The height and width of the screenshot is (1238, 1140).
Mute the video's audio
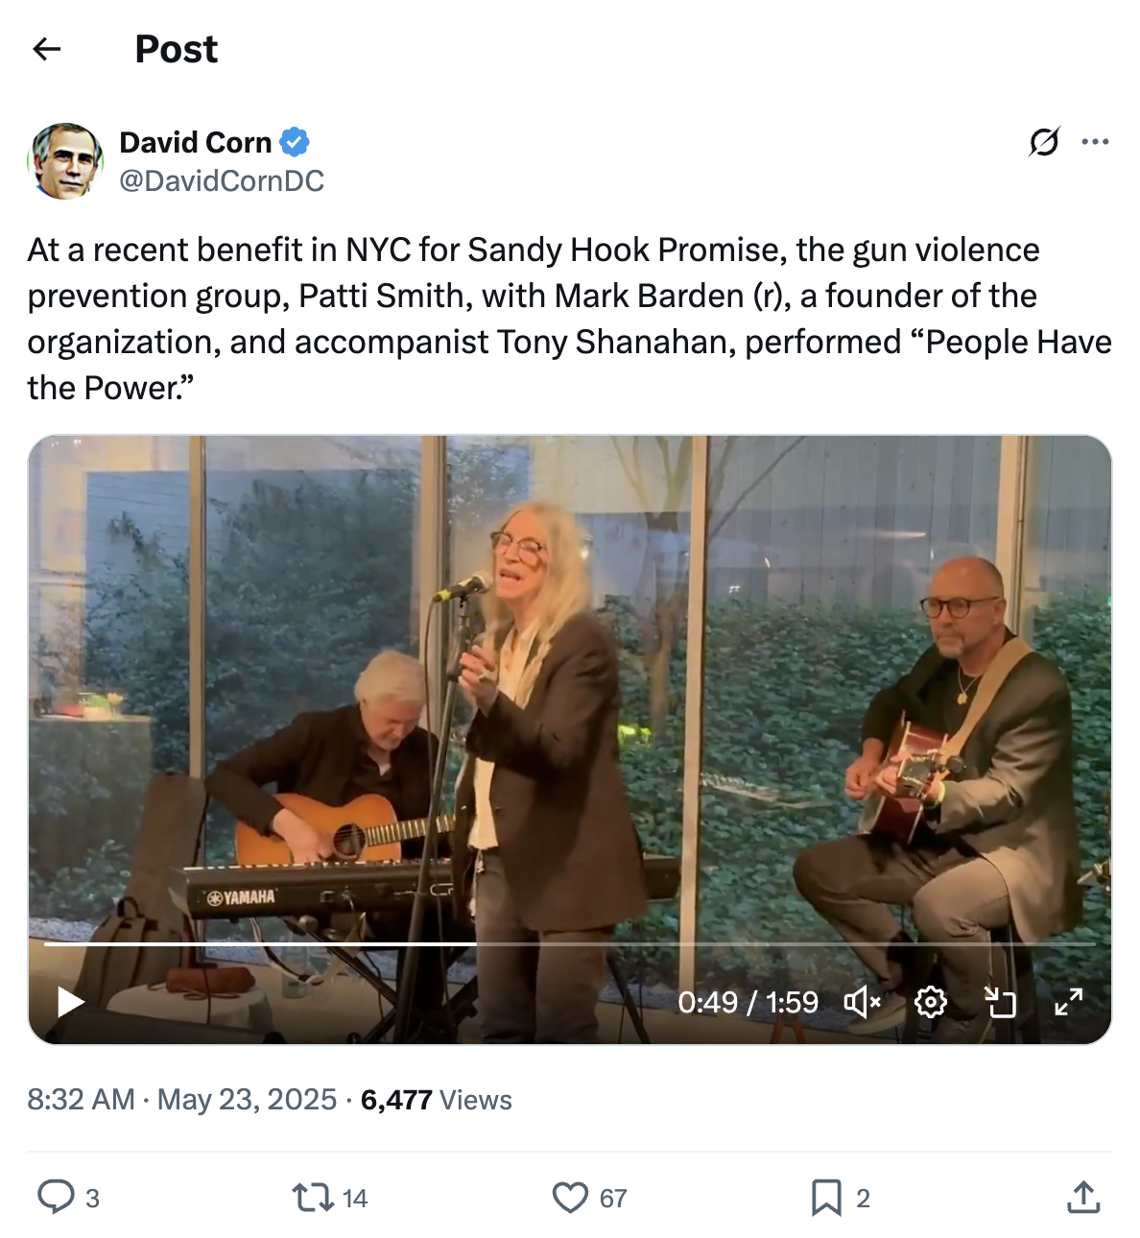tap(863, 1001)
